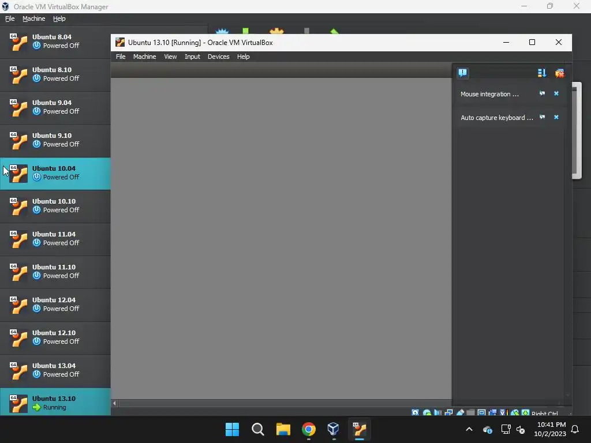Select the Ubuntu 10.04 virtual machine

(x=55, y=173)
